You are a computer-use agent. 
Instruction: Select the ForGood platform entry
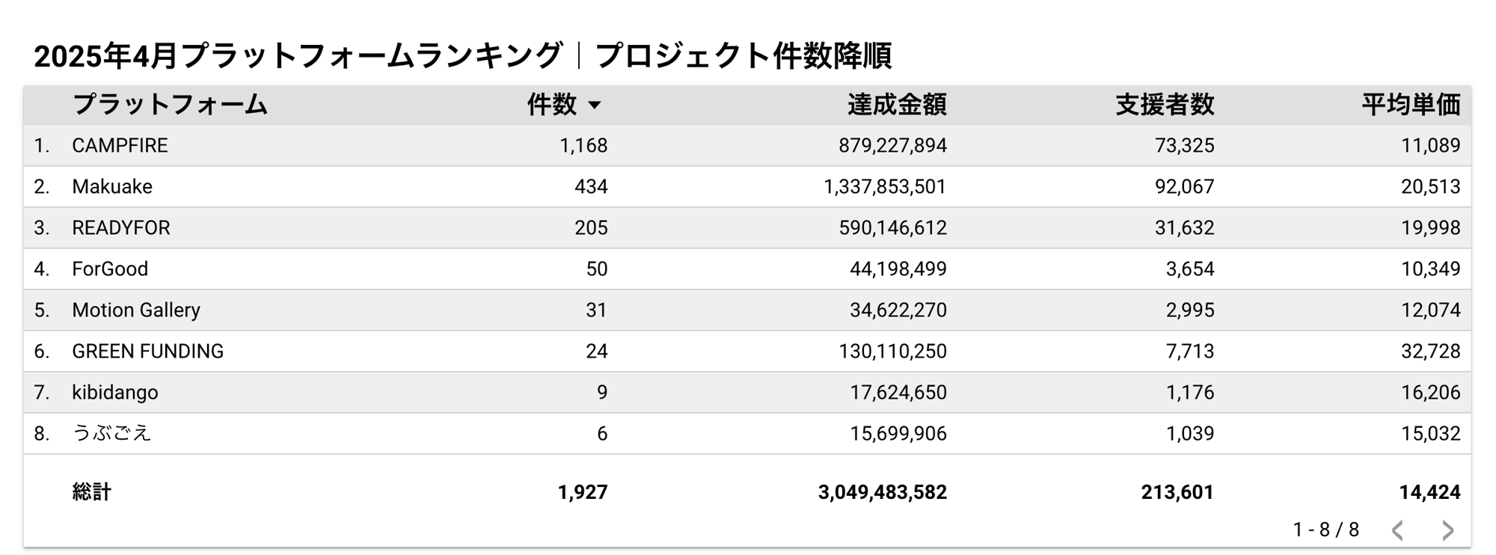click(x=110, y=269)
